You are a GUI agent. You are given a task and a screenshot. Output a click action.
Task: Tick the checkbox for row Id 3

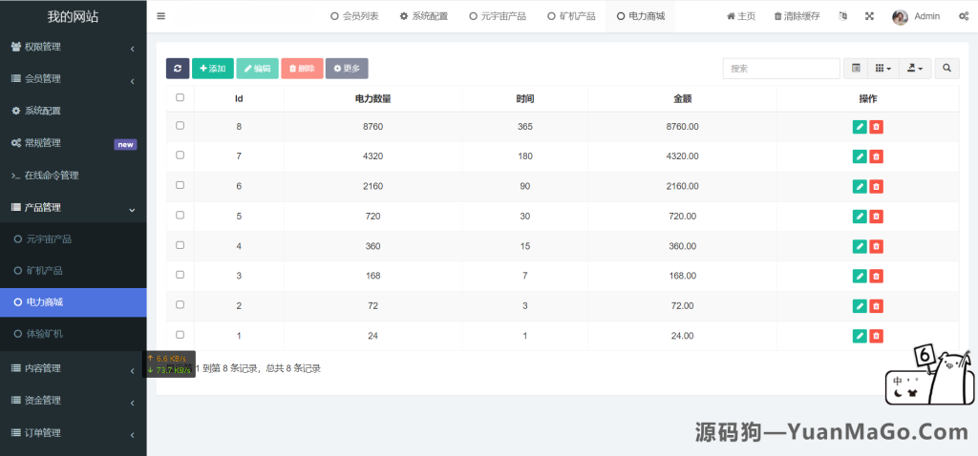(x=180, y=275)
